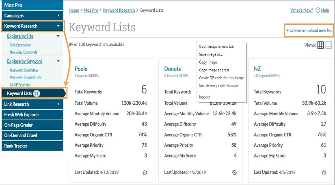Image resolution: width=335 pixels, height=185 pixels.
Task: Click NZ 10 Expired SERPs subtitle
Action: point(267,75)
